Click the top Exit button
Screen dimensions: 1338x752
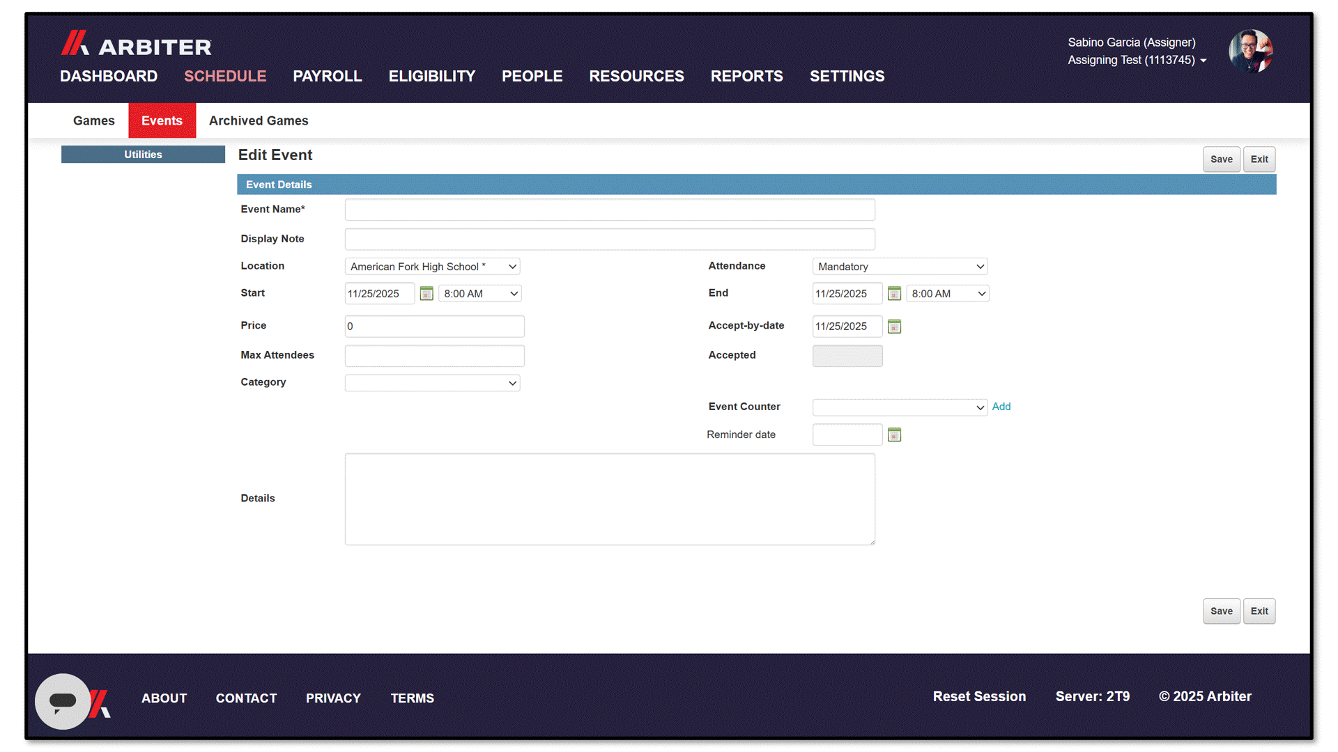1259,159
